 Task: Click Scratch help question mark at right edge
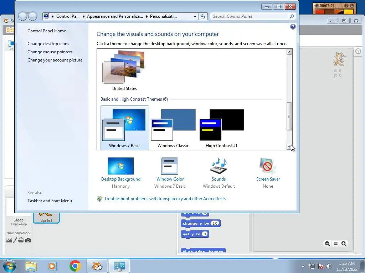[x=358, y=51]
